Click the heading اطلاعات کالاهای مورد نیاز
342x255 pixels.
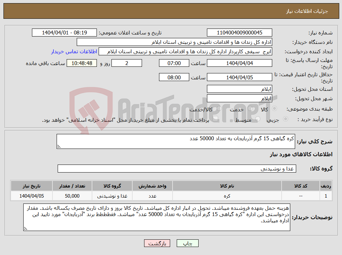click(x=301, y=154)
